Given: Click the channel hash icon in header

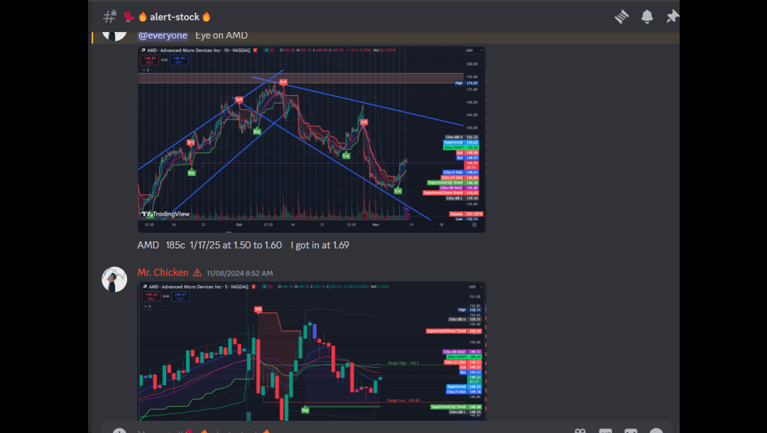Looking at the screenshot, I should [109, 16].
